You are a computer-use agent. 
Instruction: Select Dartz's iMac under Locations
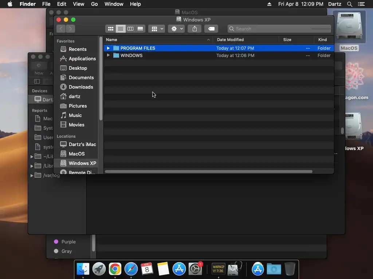[76, 144]
